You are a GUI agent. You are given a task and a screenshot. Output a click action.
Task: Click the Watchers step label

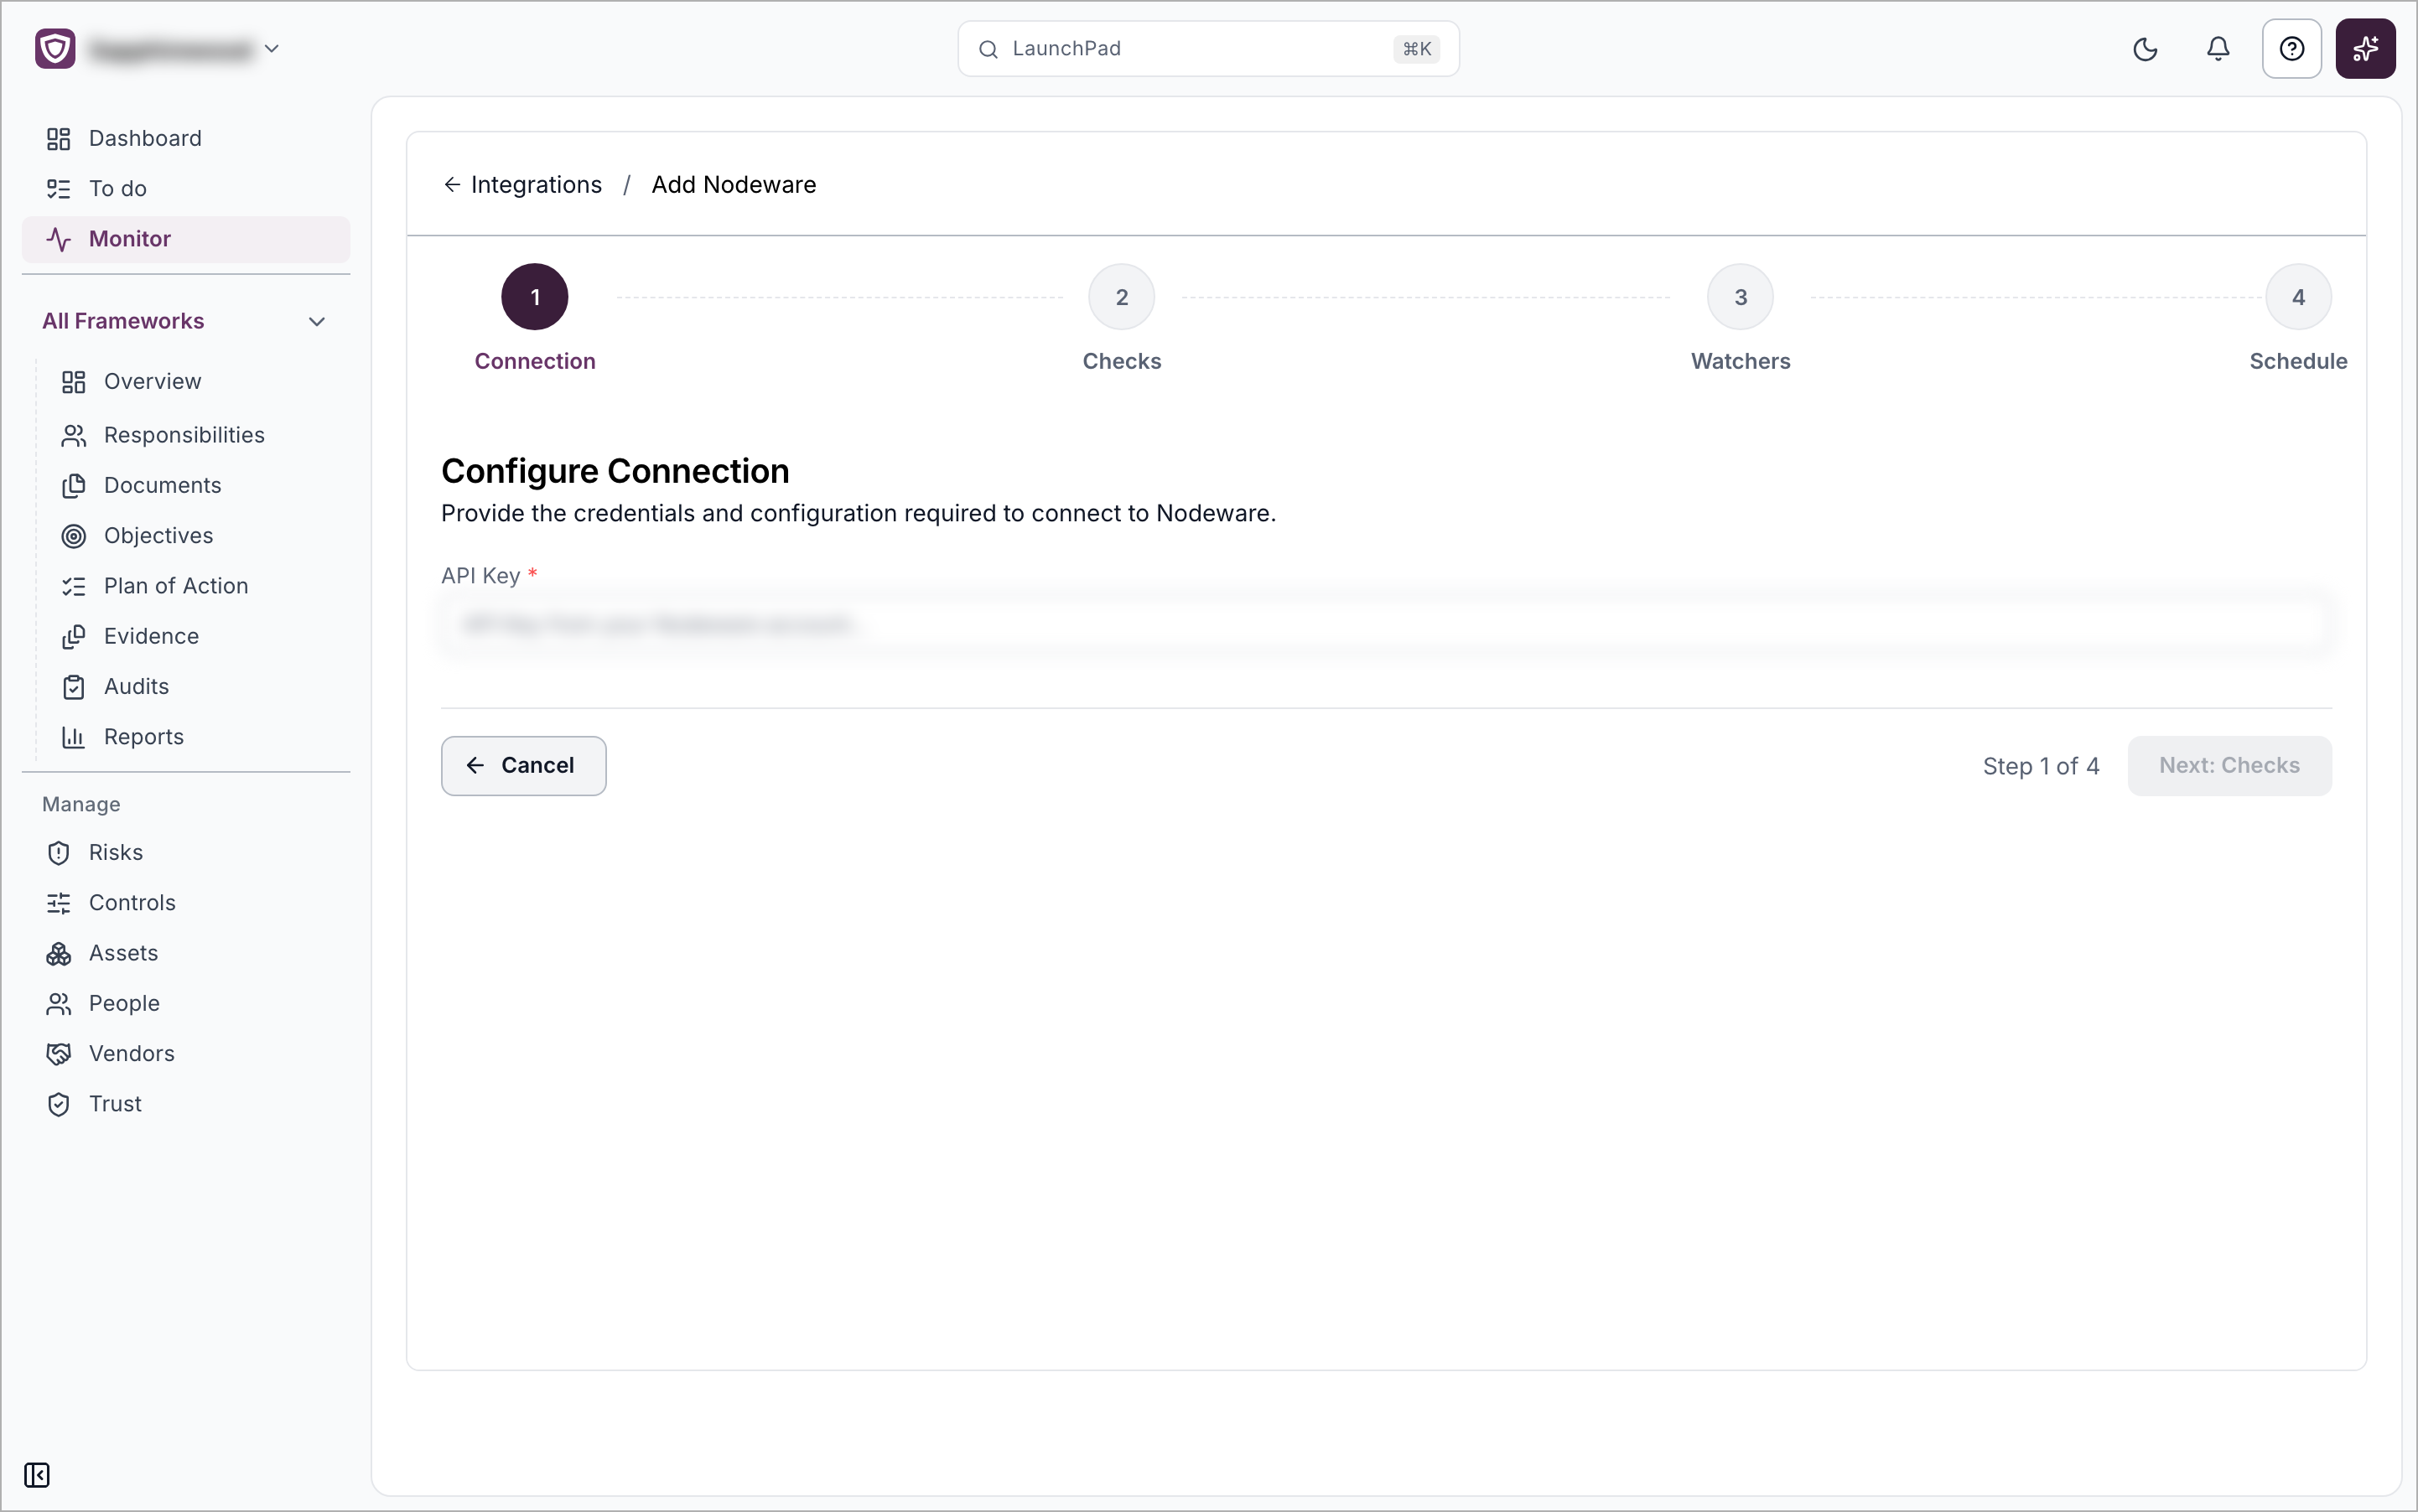(1740, 362)
